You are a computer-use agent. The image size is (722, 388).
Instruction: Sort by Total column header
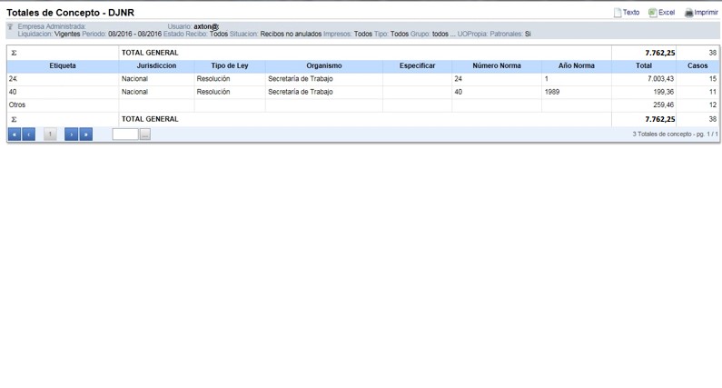(x=643, y=66)
